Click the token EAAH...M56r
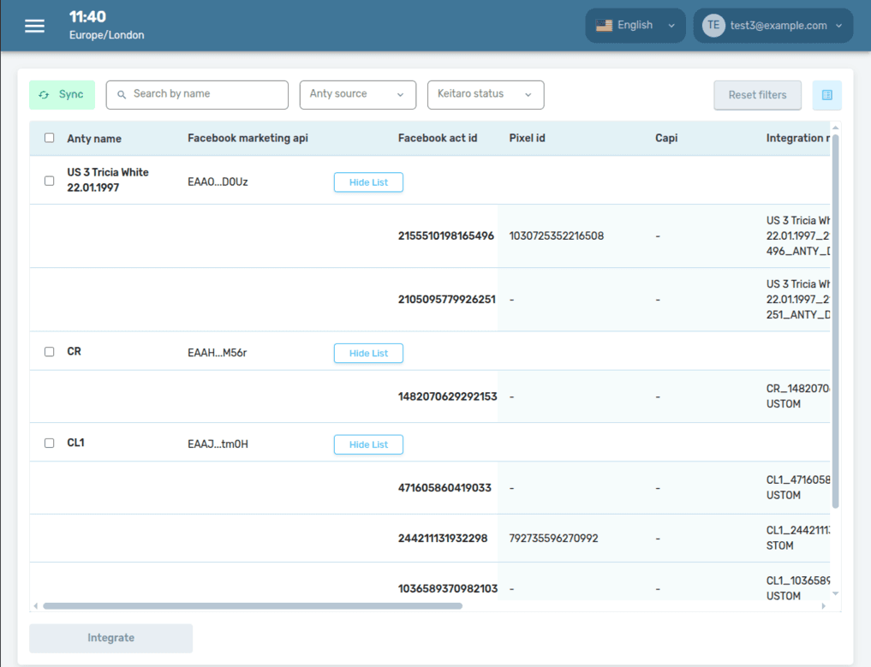The height and width of the screenshot is (667, 871). click(x=218, y=353)
